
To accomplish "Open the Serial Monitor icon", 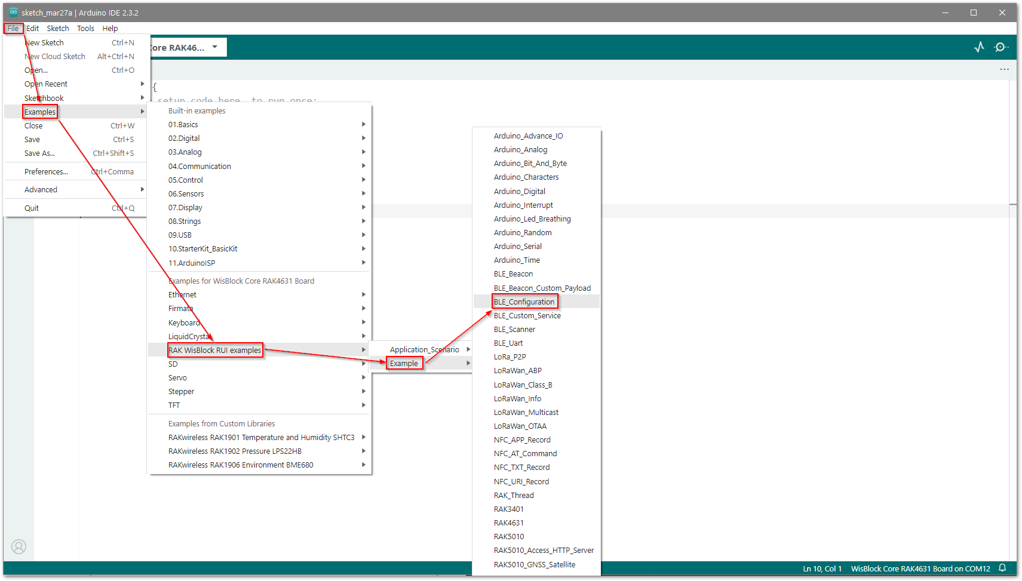I will coord(1001,47).
